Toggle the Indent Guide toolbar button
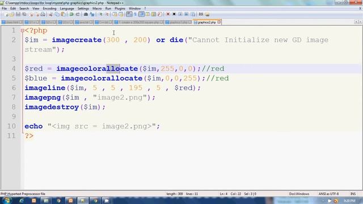This screenshot has width=363, height=204. pyautogui.click(x=141, y=14)
